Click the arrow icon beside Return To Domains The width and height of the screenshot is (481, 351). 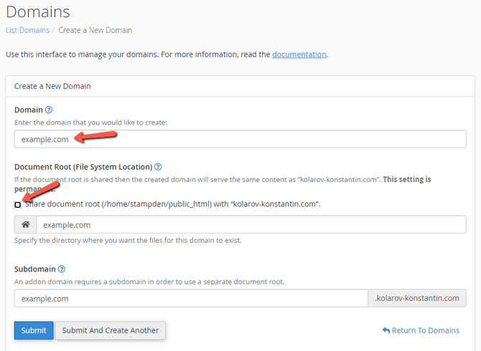386,330
